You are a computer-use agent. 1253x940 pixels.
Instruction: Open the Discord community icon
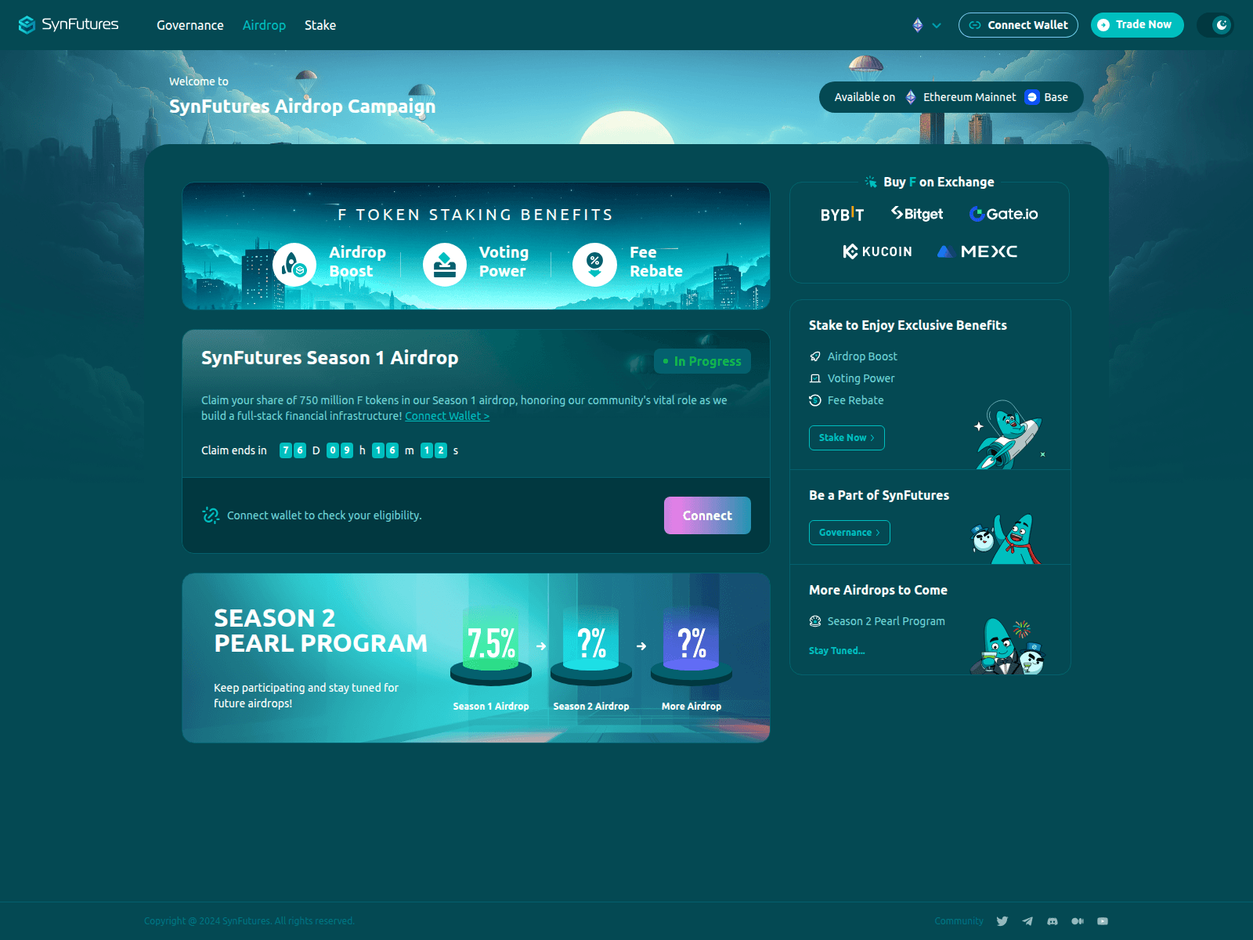coord(1053,921)
